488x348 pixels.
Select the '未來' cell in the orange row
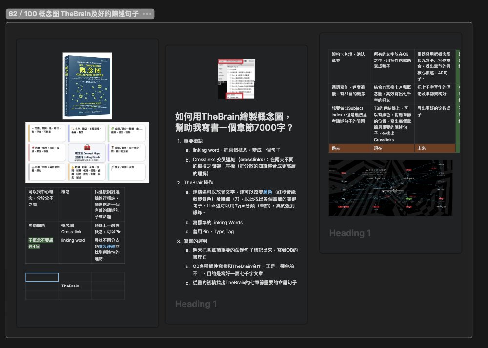435,148
